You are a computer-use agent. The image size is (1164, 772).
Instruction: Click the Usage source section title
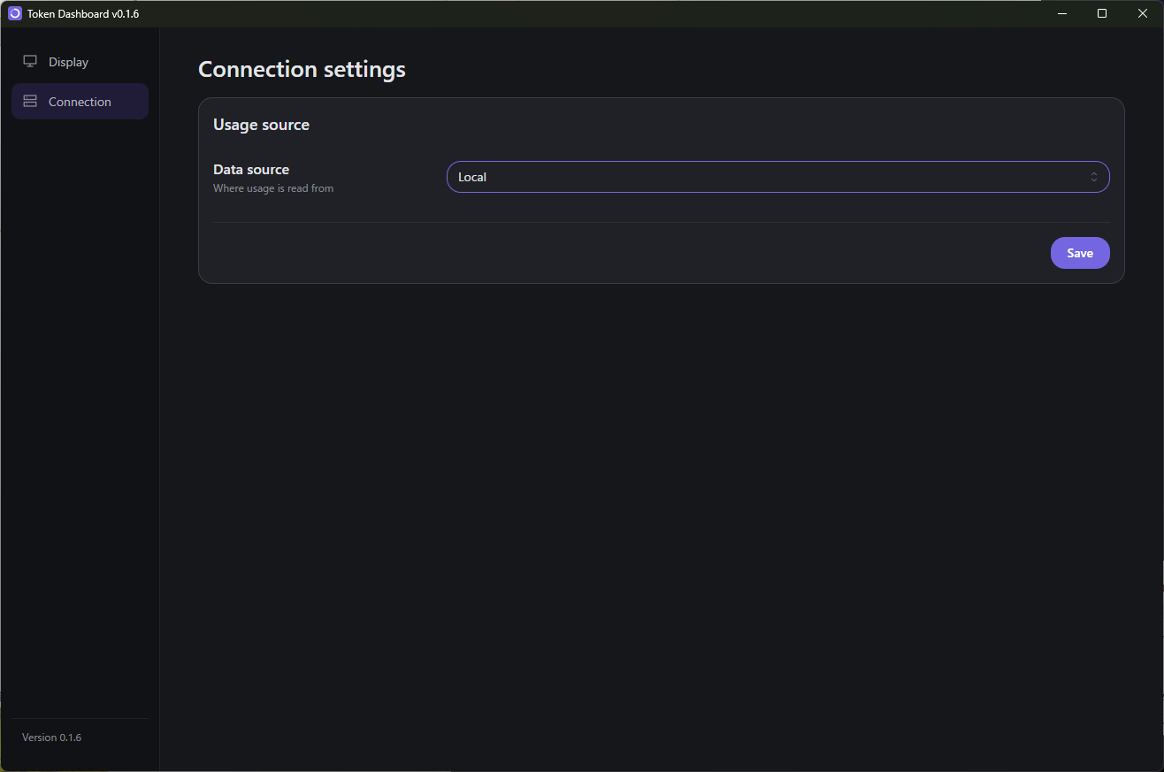point(261,125)
